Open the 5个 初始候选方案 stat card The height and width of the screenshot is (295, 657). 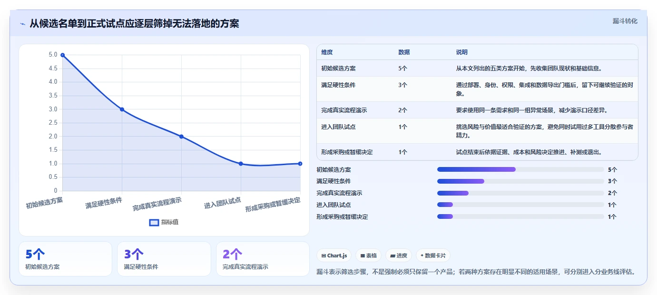click(x=65, y=259)
